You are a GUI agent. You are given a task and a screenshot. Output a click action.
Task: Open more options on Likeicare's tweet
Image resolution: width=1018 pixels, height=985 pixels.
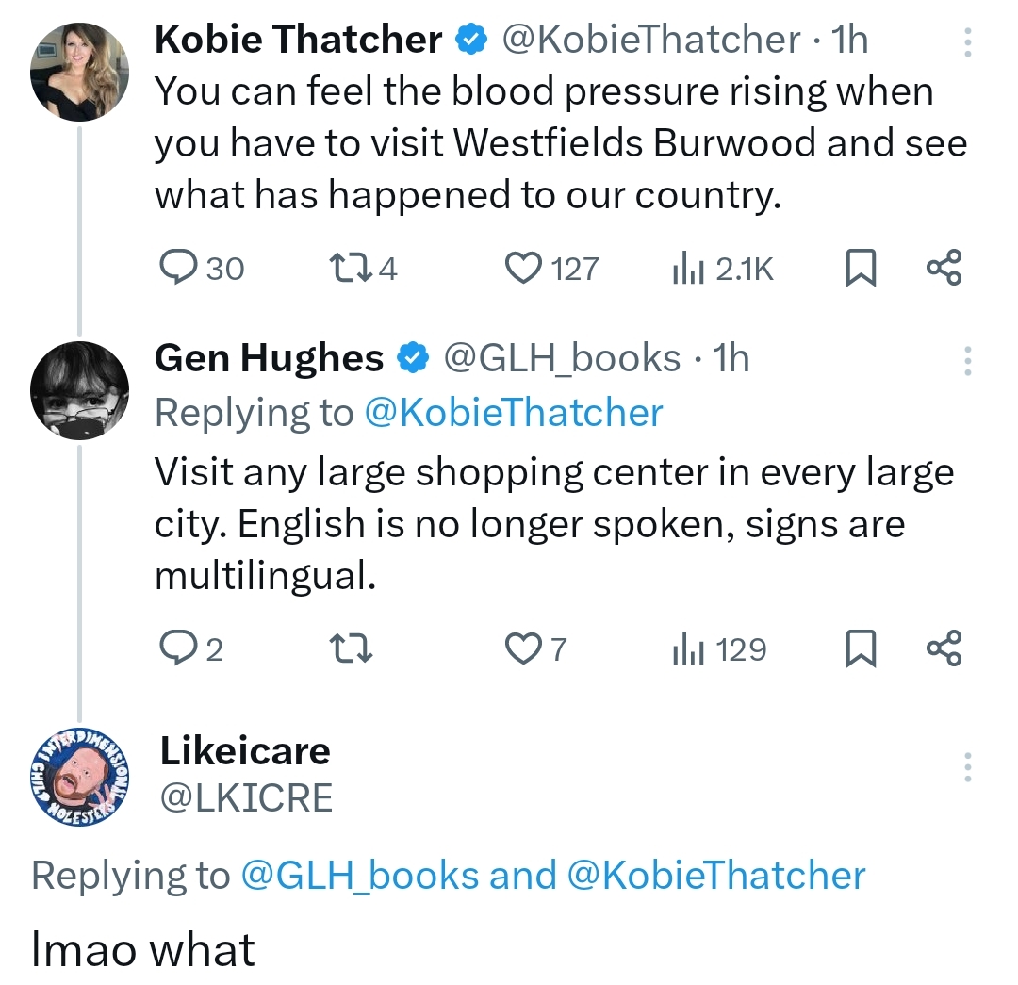966,768
